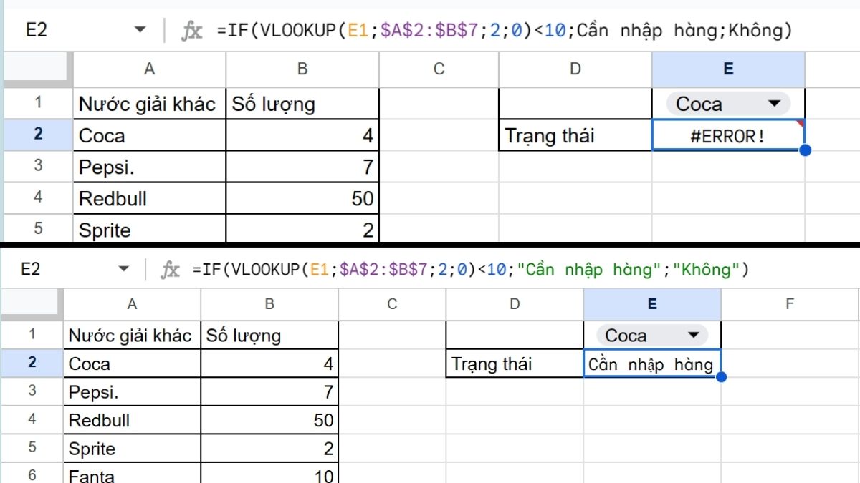Click 'Sprite' cell in bottom sheet
Screen dimensions: 860x483
[132, 448]
